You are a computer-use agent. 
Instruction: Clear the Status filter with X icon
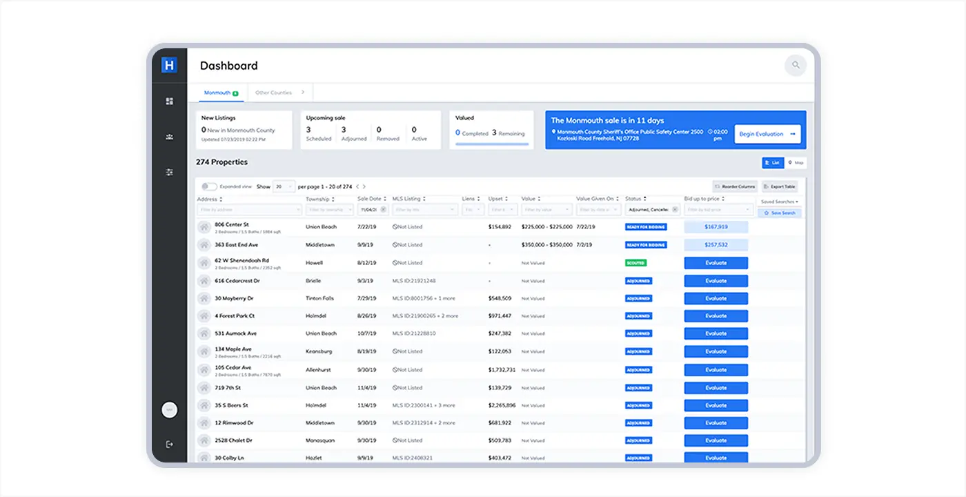tap(675, 209)
